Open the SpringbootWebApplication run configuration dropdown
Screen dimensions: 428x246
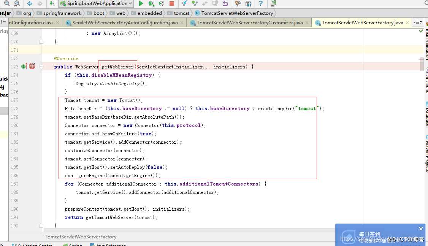point(96,3)
